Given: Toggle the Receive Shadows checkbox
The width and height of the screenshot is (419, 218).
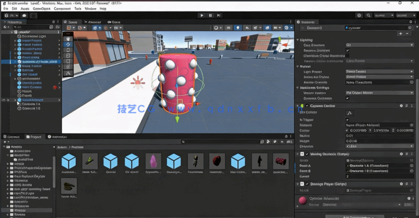Looking at the screenshot, I should click(348, 50).
